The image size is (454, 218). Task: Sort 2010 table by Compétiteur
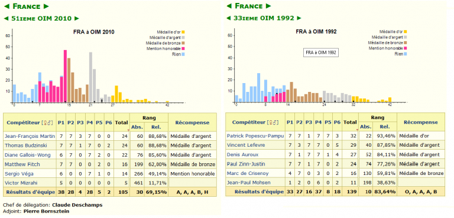[23, 123]
